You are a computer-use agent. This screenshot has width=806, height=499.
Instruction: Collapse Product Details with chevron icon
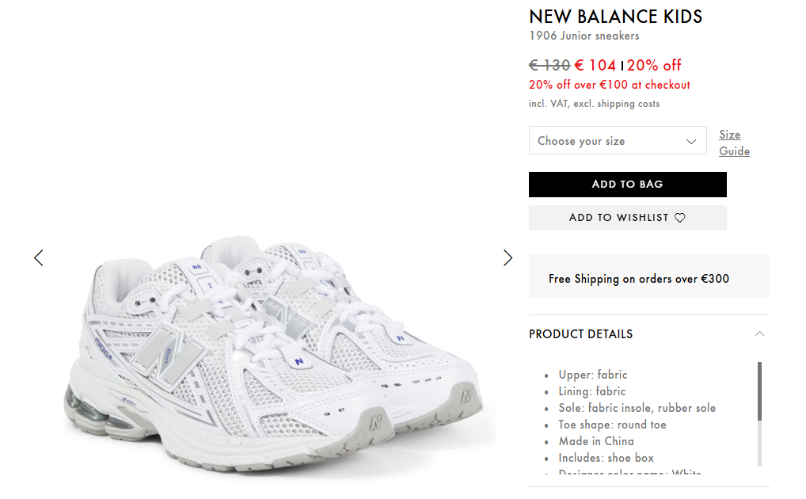[x=760, y=334]
